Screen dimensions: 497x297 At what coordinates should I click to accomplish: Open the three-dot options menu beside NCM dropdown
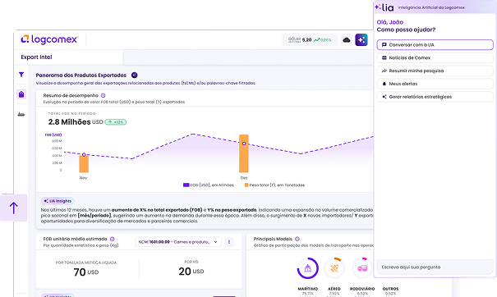[229, 242]
